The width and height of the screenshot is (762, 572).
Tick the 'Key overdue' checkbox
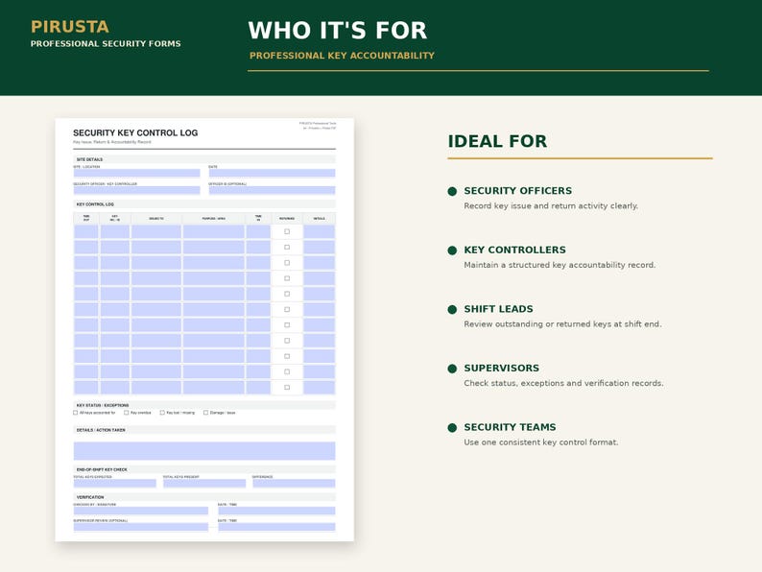[x=127, y=413]
